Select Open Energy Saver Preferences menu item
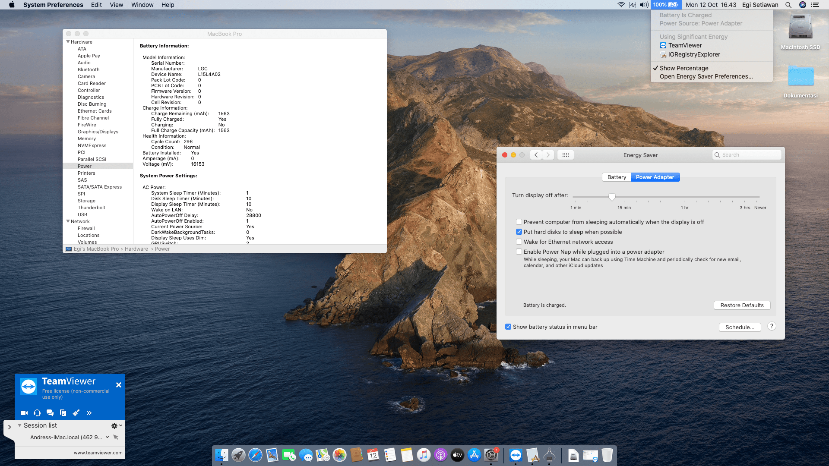This screenshot has height=466, width=829. tap(706, 76)
